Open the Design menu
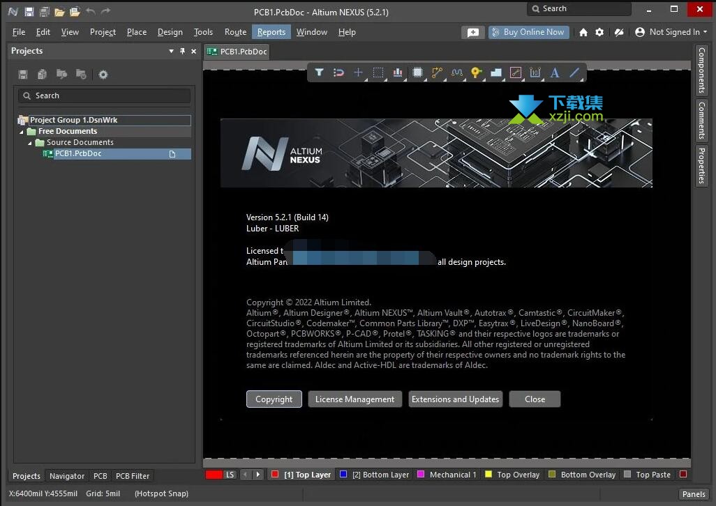This screenshot has height=506, width=716. [x=170, y=32]
